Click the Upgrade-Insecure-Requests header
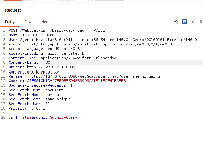Screen dimensions: 203x157 click(x=41, y=85)
